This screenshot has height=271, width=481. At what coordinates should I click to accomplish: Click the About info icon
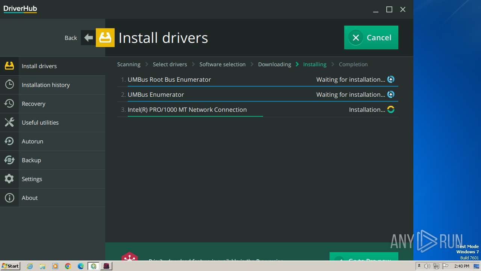tap(9, 198)
